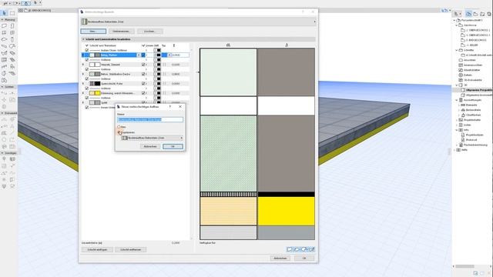Toggle the outline checkbox in the Sperrschicht, Folie row
Viewport: 493px width, 277px height.
(x=143, y=84)
